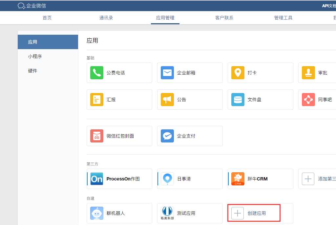Click the plus icon for 添加第三方
Image resolution: width=336 pixels, height=225 pixels.
(308, 179)
